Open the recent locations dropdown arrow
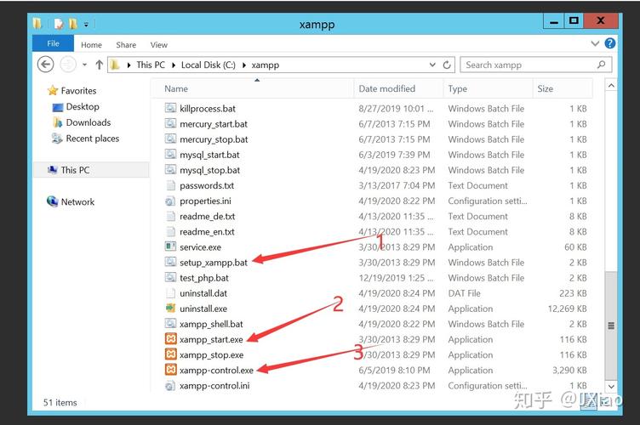640x425 pixels. coord(84,65)
